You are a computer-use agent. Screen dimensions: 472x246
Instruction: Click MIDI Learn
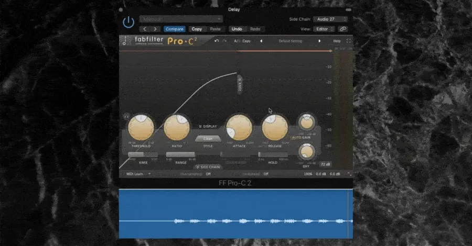[135, 174]
